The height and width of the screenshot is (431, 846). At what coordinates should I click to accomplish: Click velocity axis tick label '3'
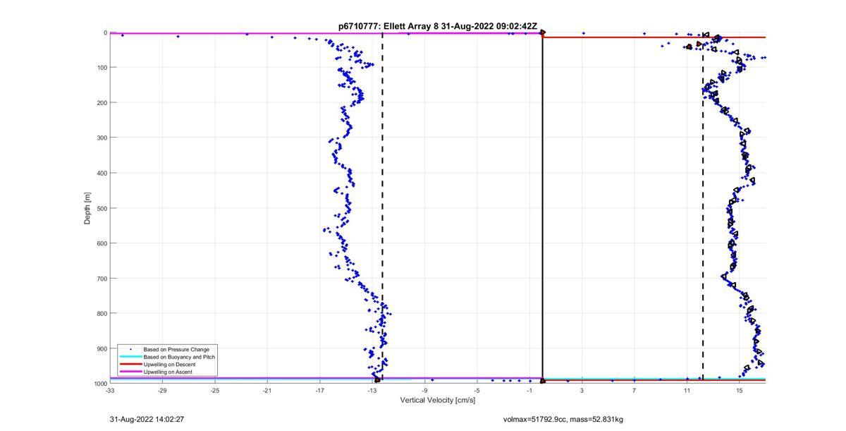[x=582, y=390]
